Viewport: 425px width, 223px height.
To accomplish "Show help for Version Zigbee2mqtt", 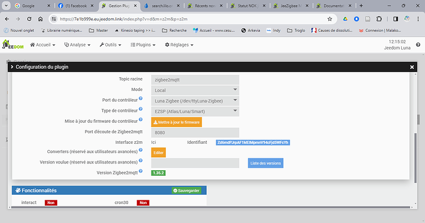I will 140,171.
